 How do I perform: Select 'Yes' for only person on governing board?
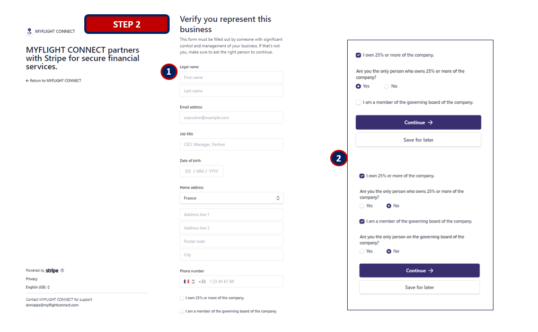[361, 251]
